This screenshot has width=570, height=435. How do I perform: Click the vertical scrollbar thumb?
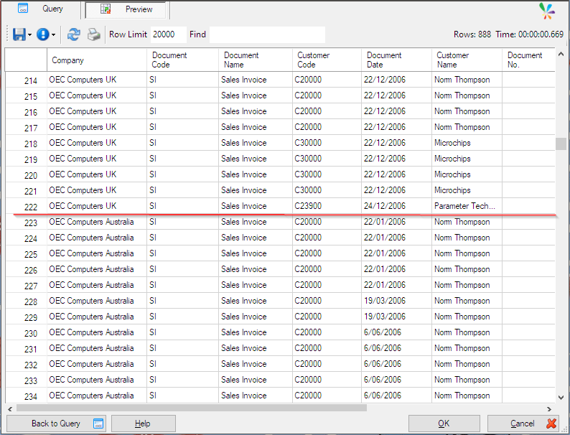561,144
